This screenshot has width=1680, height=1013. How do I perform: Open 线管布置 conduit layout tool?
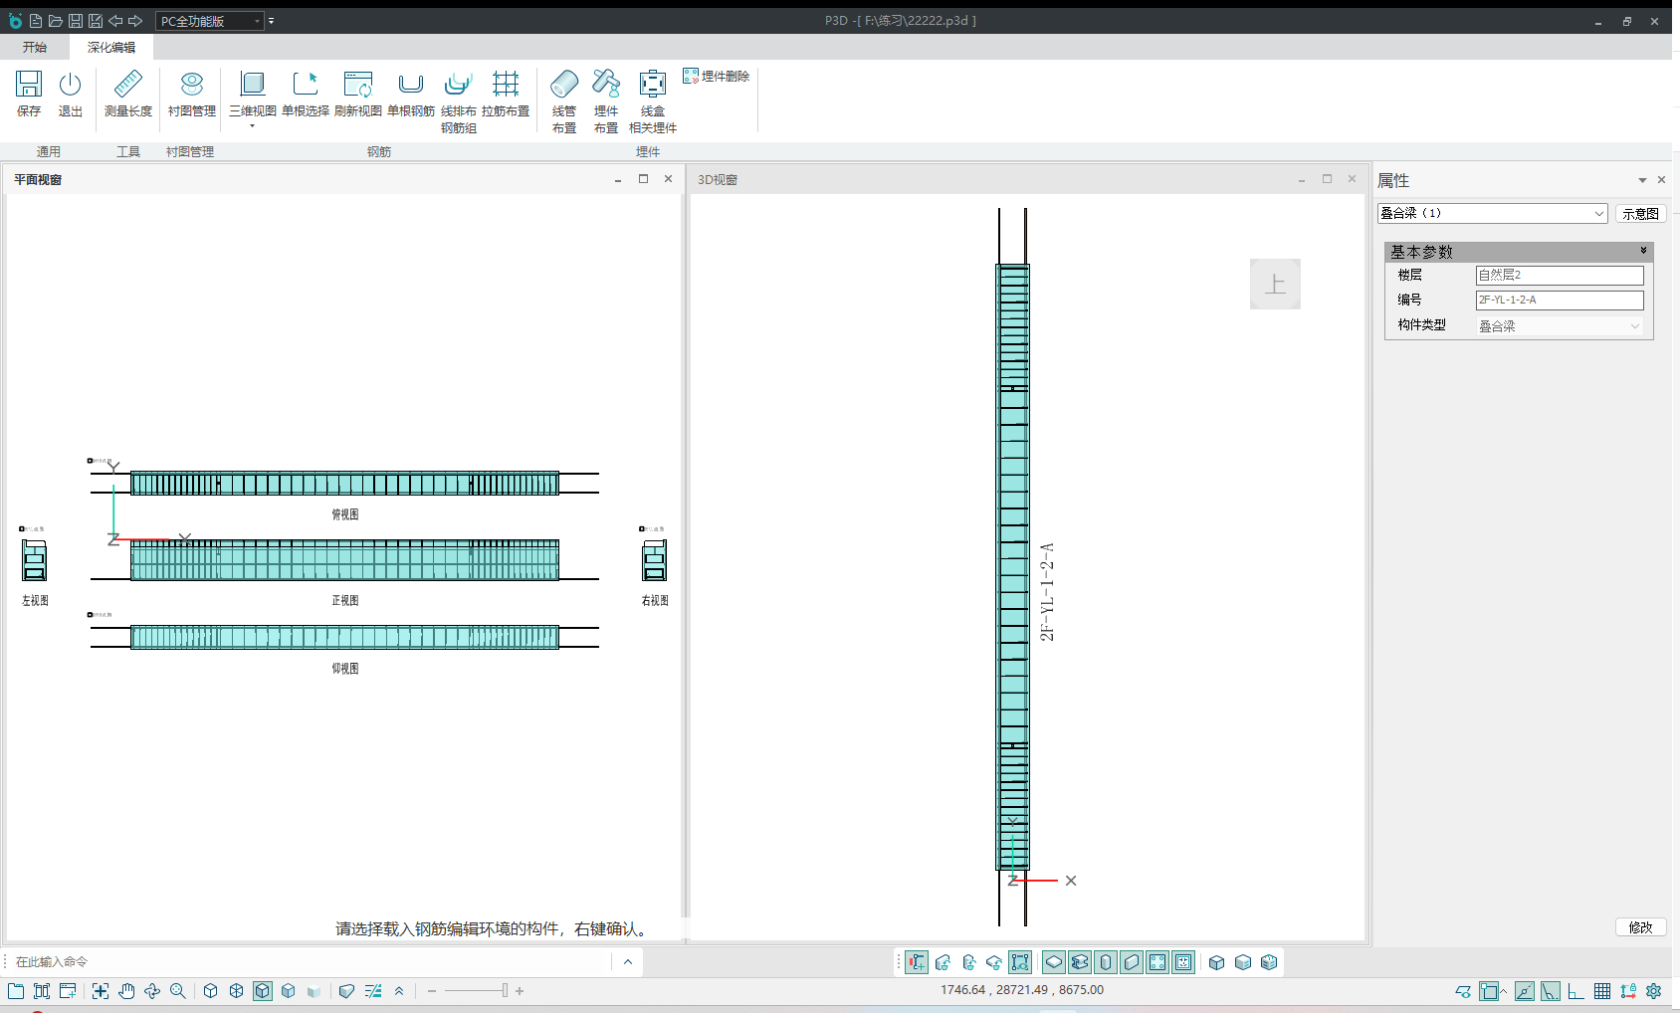564,100
